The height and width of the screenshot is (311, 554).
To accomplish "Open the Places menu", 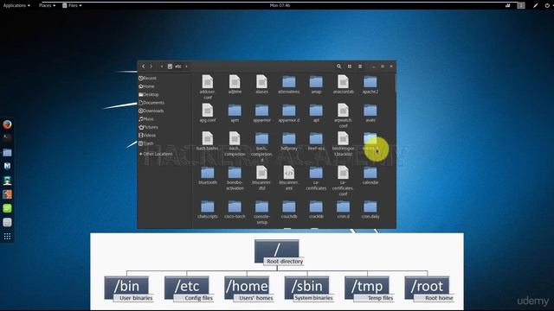I will click(47, 5).
